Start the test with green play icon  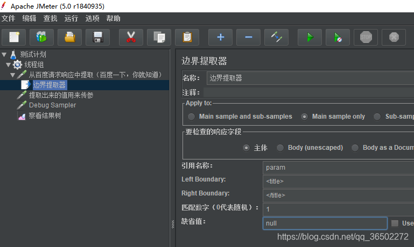(310, 37)
